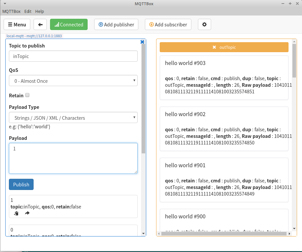Open the Payload Type dropdown
The height and width of the screenshot is (252, 302).
coord(73,117)
